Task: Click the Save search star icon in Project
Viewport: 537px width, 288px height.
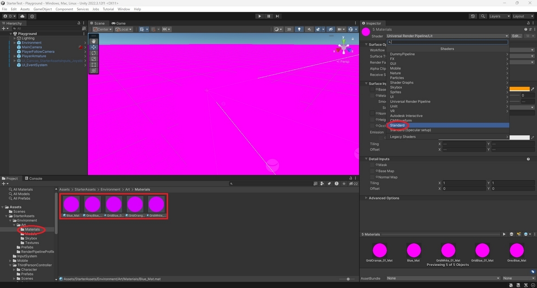Action: 344,184
